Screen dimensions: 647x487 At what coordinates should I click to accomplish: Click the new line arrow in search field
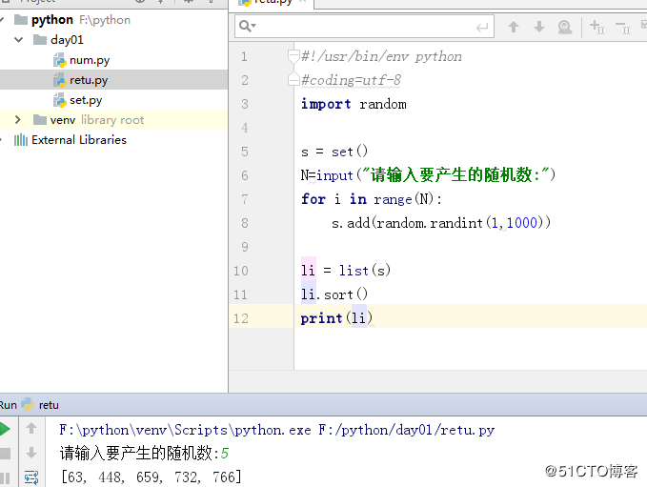pyautogui.click(x=482, y=28)
